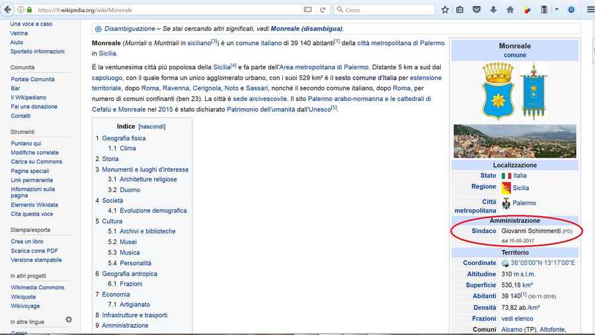595x335 pixels.
Task: Open the Stato label link in infobox
Action: [488, 175]
